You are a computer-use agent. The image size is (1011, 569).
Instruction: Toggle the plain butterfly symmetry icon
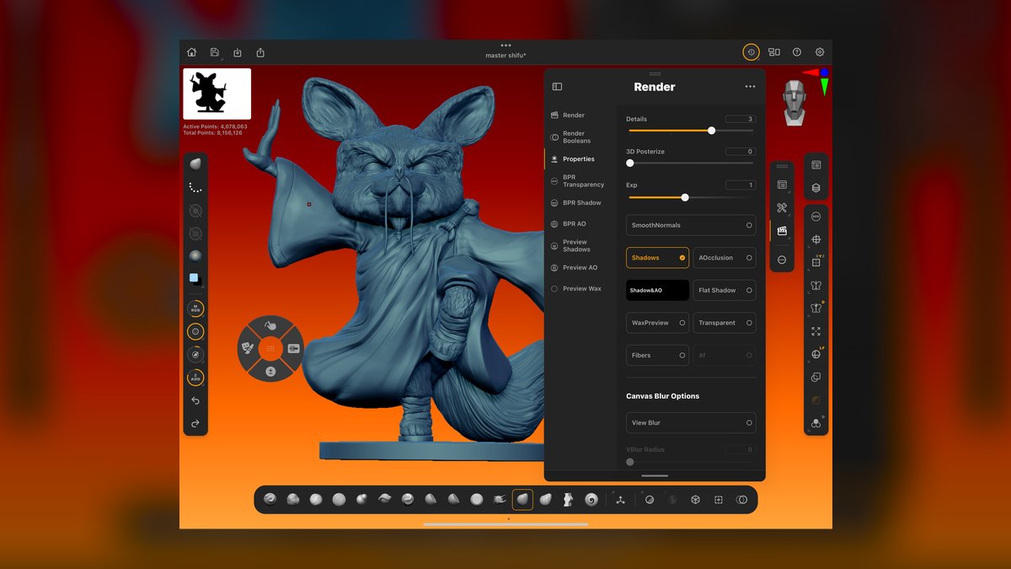[816, 286]
